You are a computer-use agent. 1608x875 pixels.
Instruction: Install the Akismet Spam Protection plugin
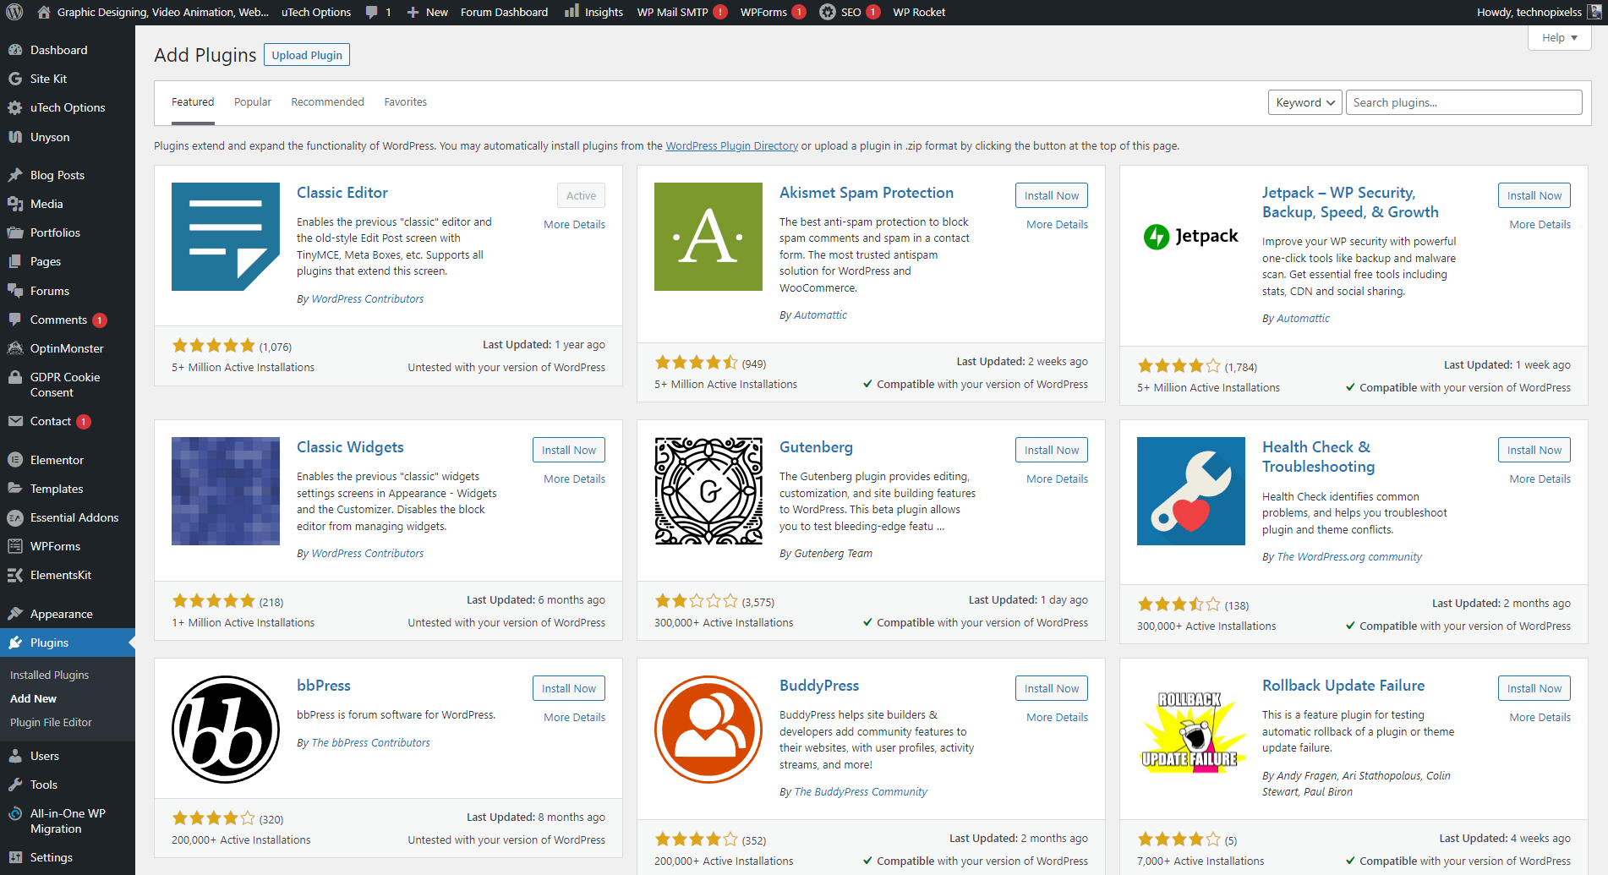pyautogui.click(x=1052, y=195)
